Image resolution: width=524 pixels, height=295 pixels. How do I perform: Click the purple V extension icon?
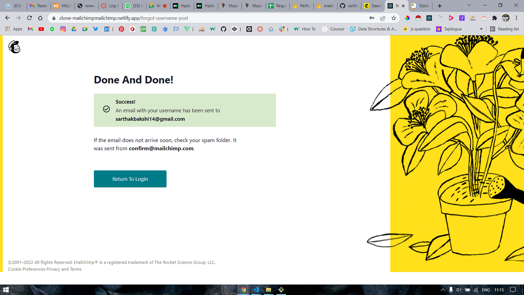click(462, 18)
